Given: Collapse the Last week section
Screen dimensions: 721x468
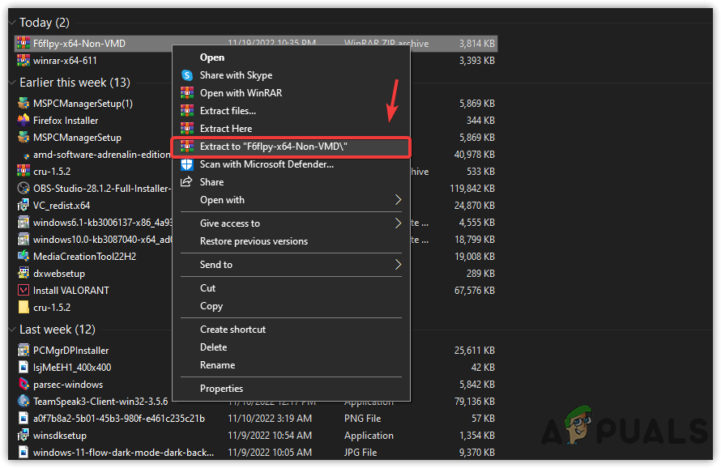Looking at the screenshot, I should [11, 330].
